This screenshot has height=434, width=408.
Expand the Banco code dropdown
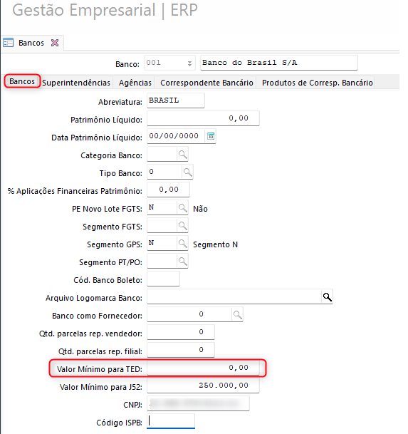pos(189,63)
